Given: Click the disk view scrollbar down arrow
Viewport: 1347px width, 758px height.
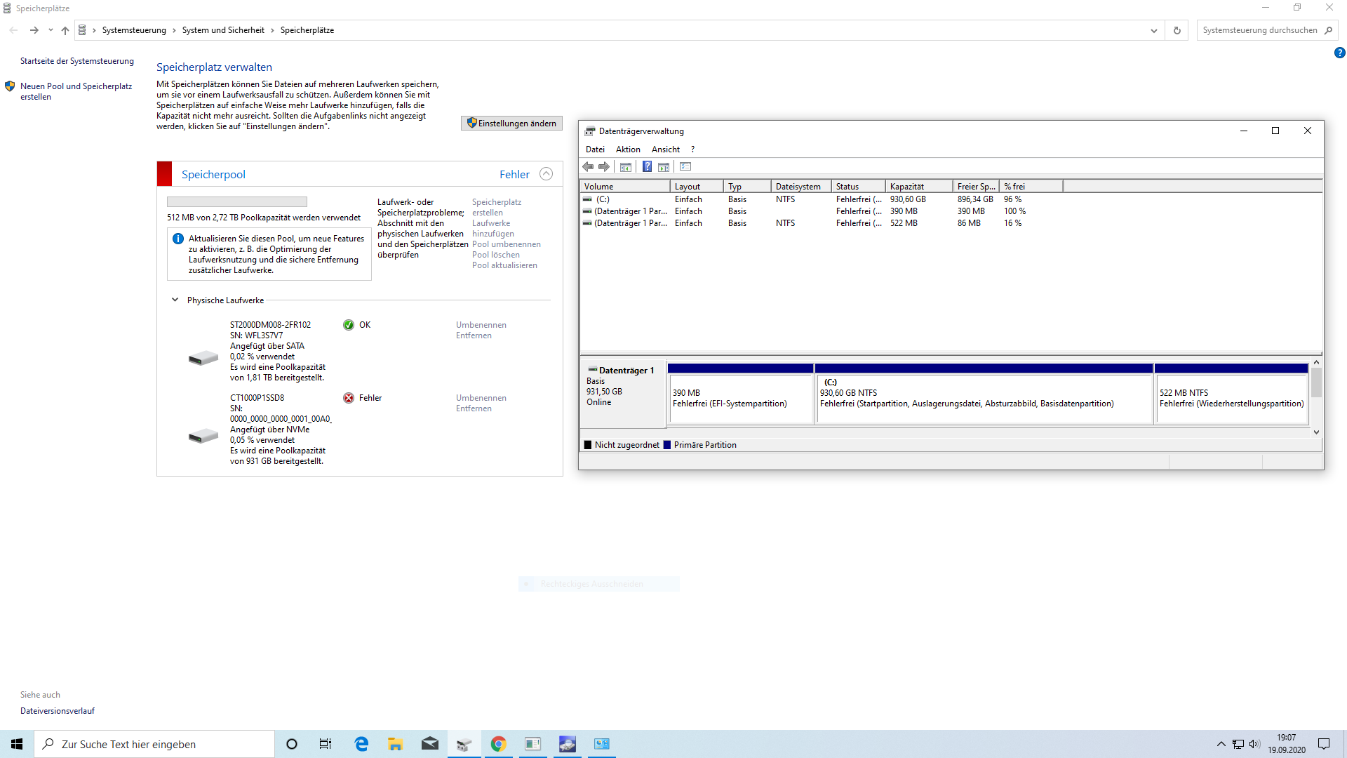Looking at the screenshot, I should tap(1316, 432).
